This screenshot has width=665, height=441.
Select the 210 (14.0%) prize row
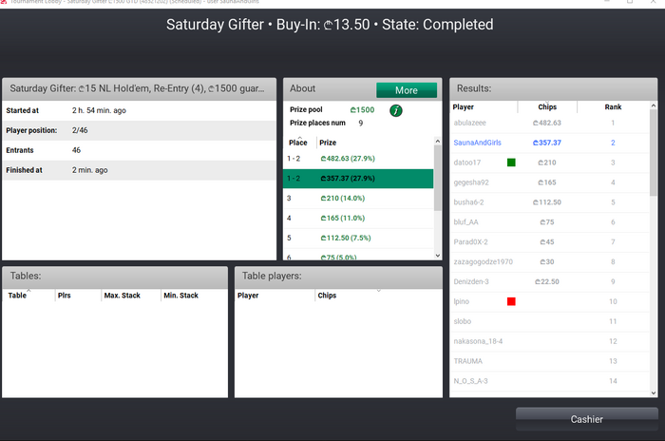point(358,199)
